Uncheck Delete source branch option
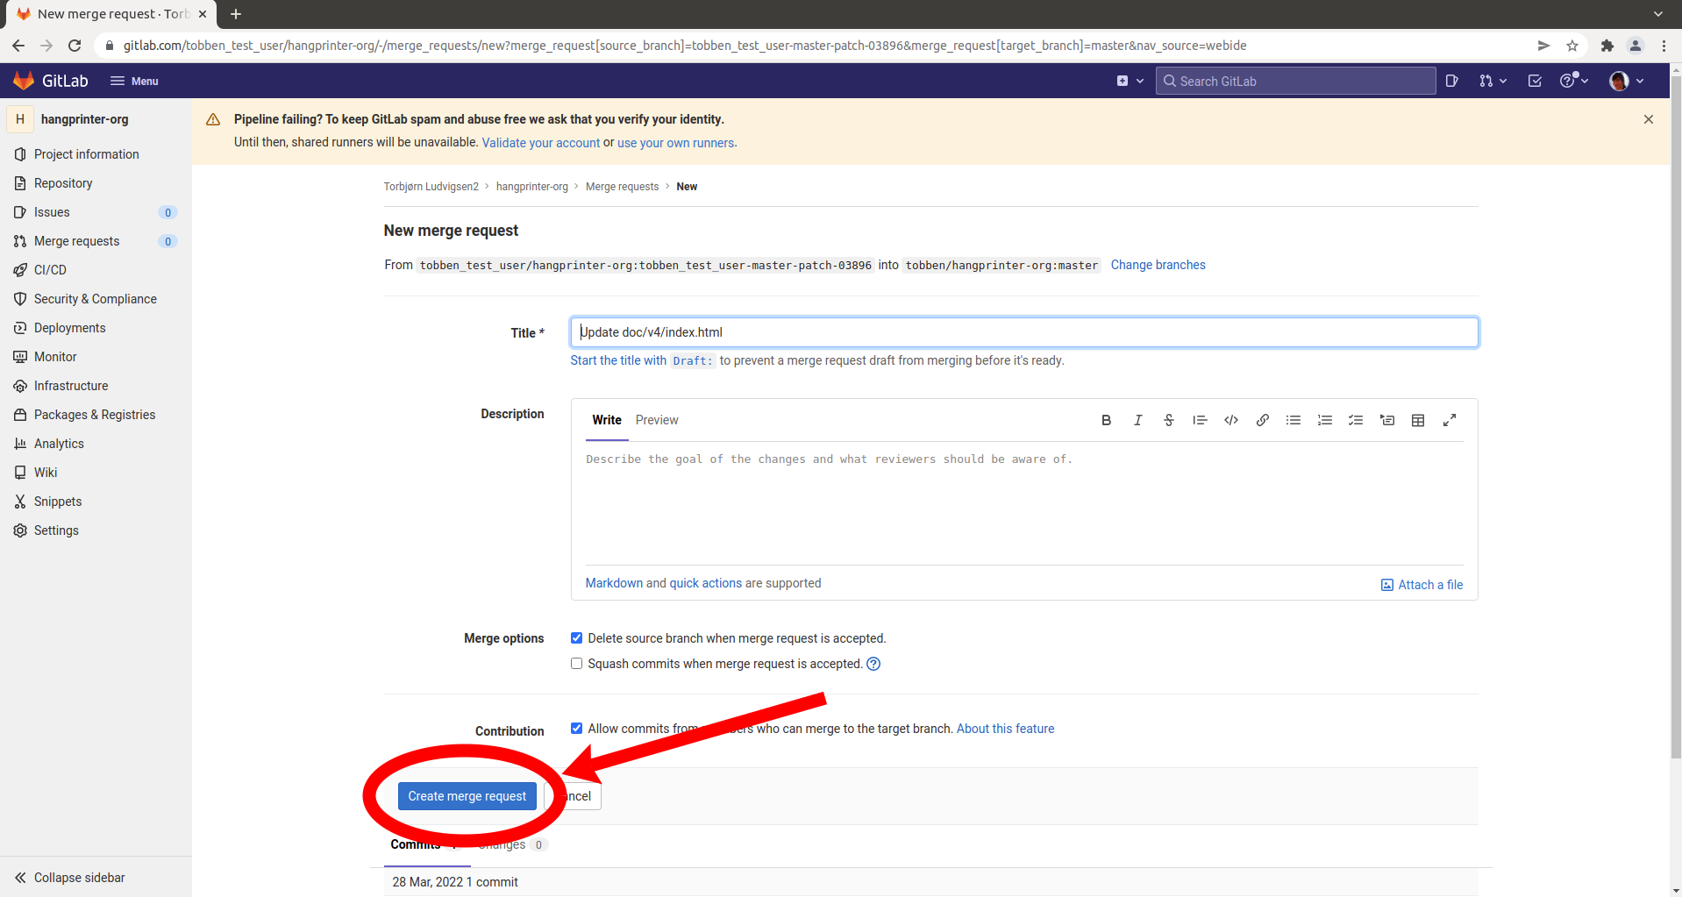This screenshot has height=897, width=1682. pos(576,638)
